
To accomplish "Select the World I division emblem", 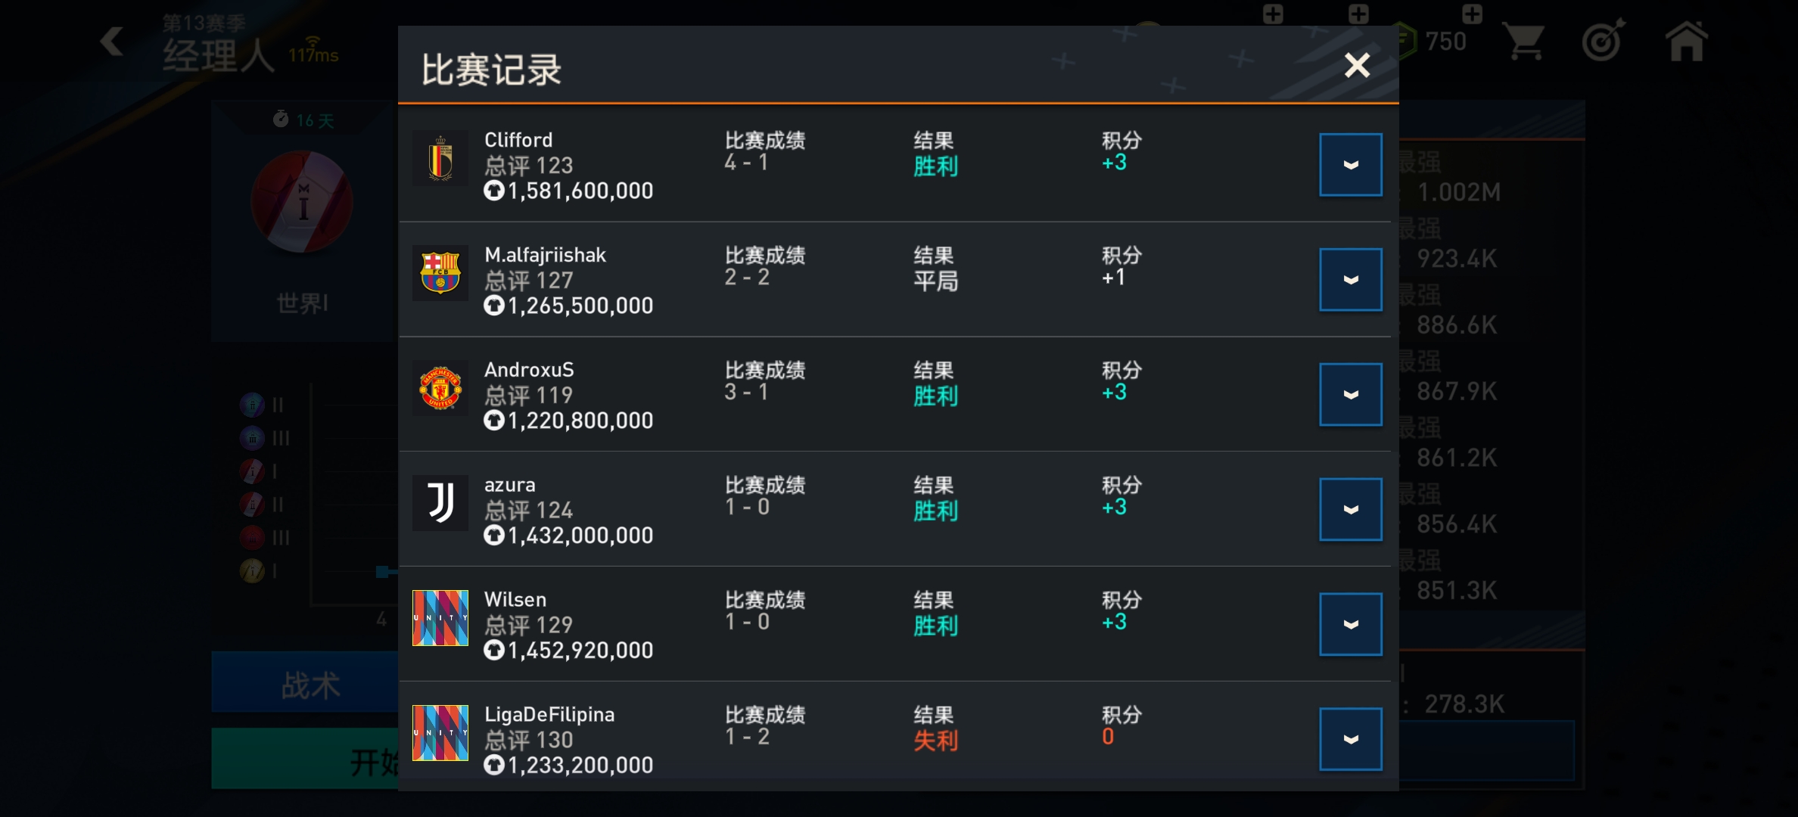I will (302, 202).
